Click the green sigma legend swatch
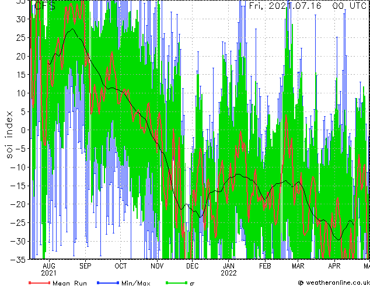The image size is (370, 286). click(x=176, y=282)
